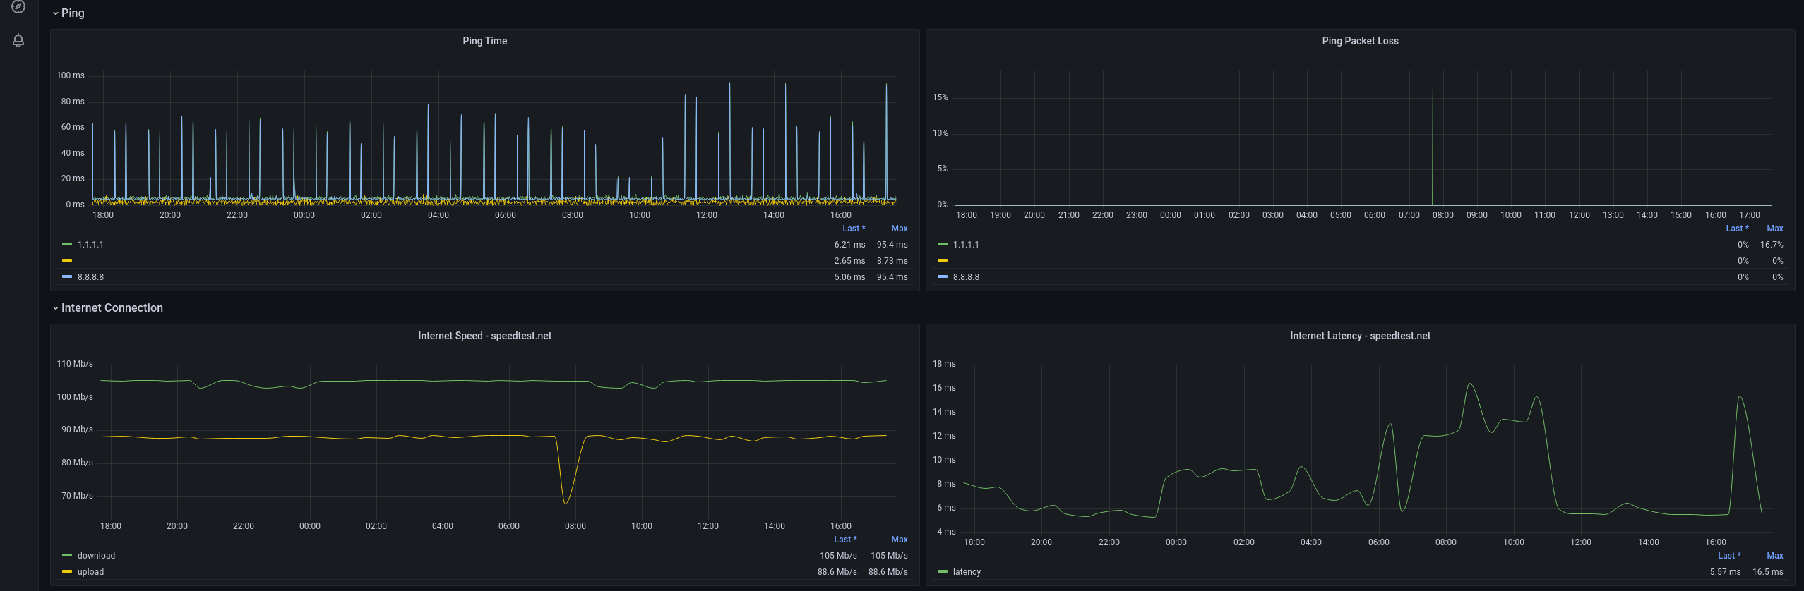Screen dimensions: 1804x591
Task: Sort Packet Loss legend by Max column
Action: (x=1774, y=229)
